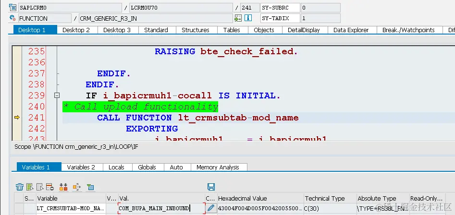Click the \TYPE=RS38L_FN absolute type cell

[x=383, y=208]
